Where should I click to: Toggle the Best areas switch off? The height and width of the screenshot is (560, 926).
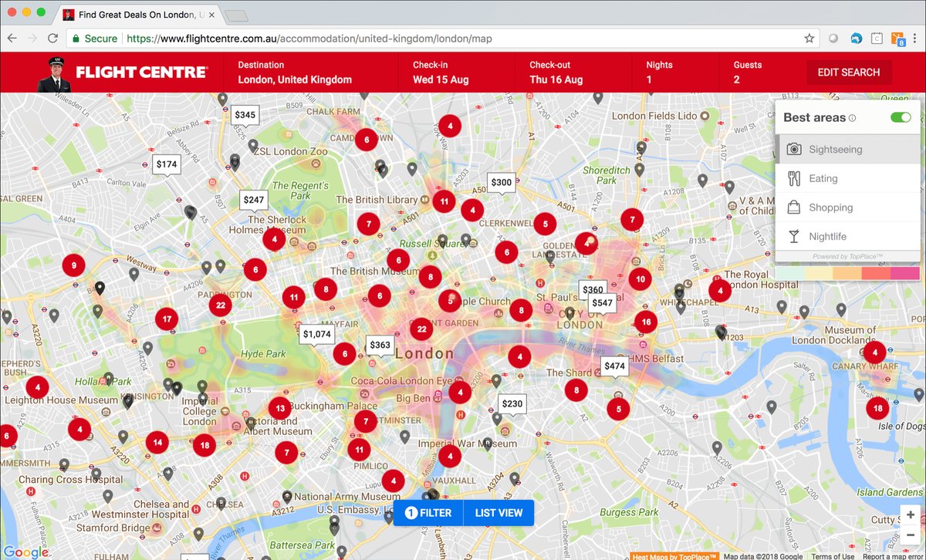pyautogui.click(x=901, y=117)
